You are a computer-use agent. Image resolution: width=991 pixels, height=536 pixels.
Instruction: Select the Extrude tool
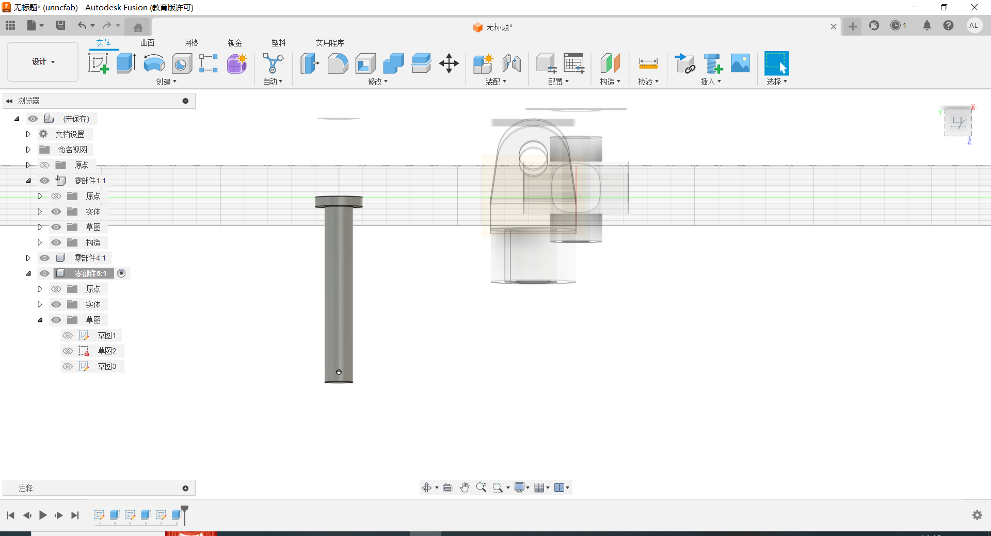[126, 63]
